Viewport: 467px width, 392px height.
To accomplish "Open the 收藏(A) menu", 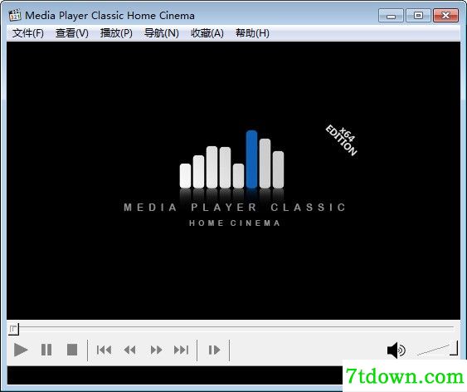I will click(207, 33).
